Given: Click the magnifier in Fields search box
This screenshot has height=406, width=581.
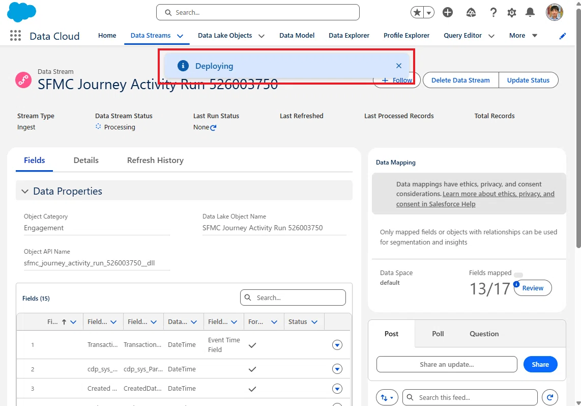Looking at the screenshot, I should 248,297.
